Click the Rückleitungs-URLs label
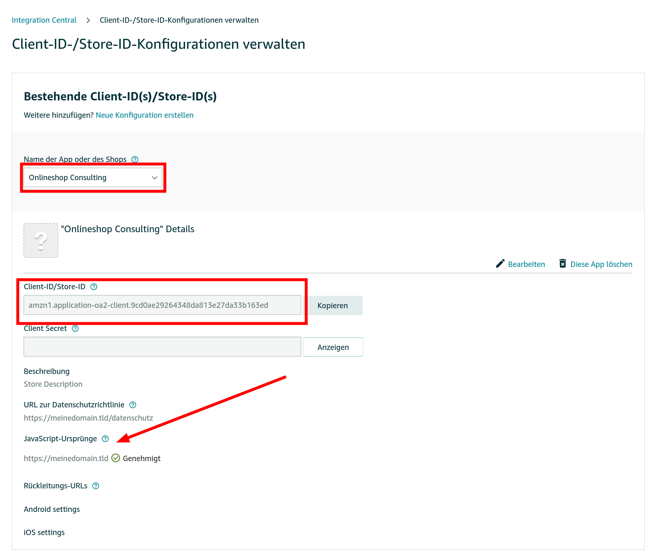Image resolution: width=655 pixels, height=559 pixels. [x=56, y=486]
